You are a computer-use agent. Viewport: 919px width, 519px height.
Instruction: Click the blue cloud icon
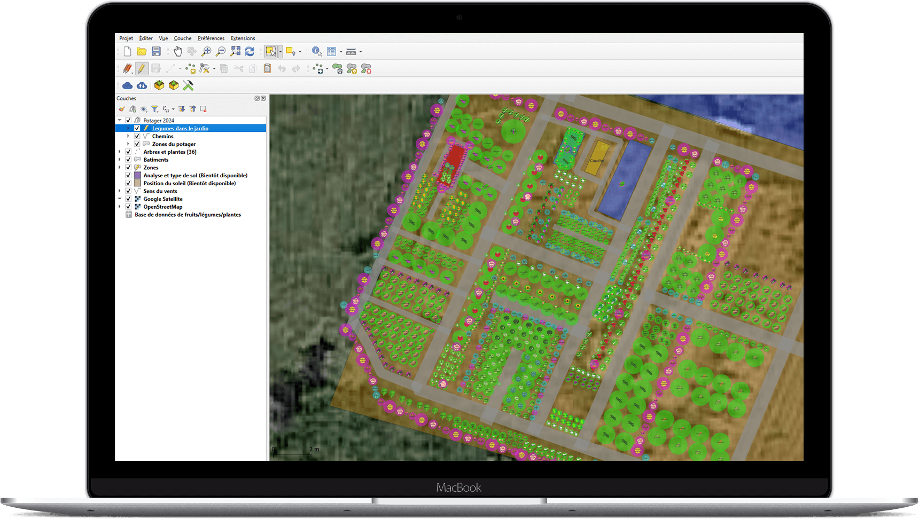click(127, 85)
